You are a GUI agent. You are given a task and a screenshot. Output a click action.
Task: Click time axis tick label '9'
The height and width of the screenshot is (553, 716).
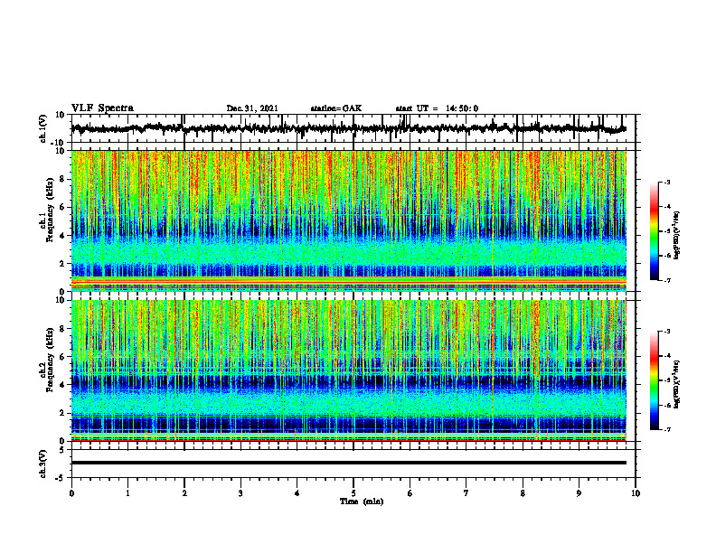(579, 493)
